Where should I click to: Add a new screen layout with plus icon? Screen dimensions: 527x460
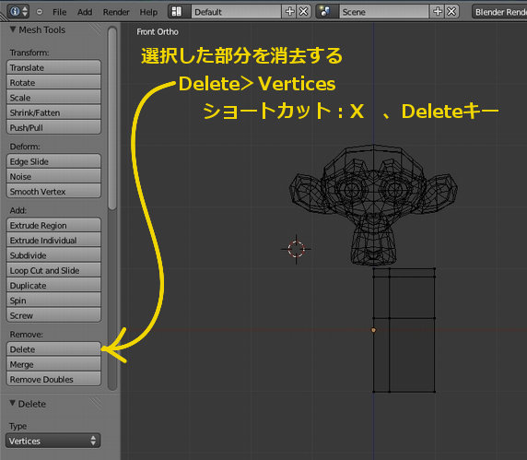point(289,12)
